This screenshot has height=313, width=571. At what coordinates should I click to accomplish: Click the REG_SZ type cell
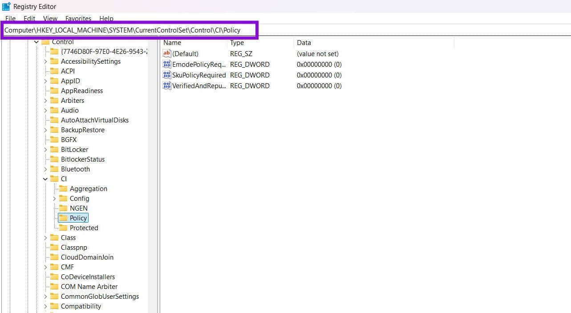[x=240, y=53]
